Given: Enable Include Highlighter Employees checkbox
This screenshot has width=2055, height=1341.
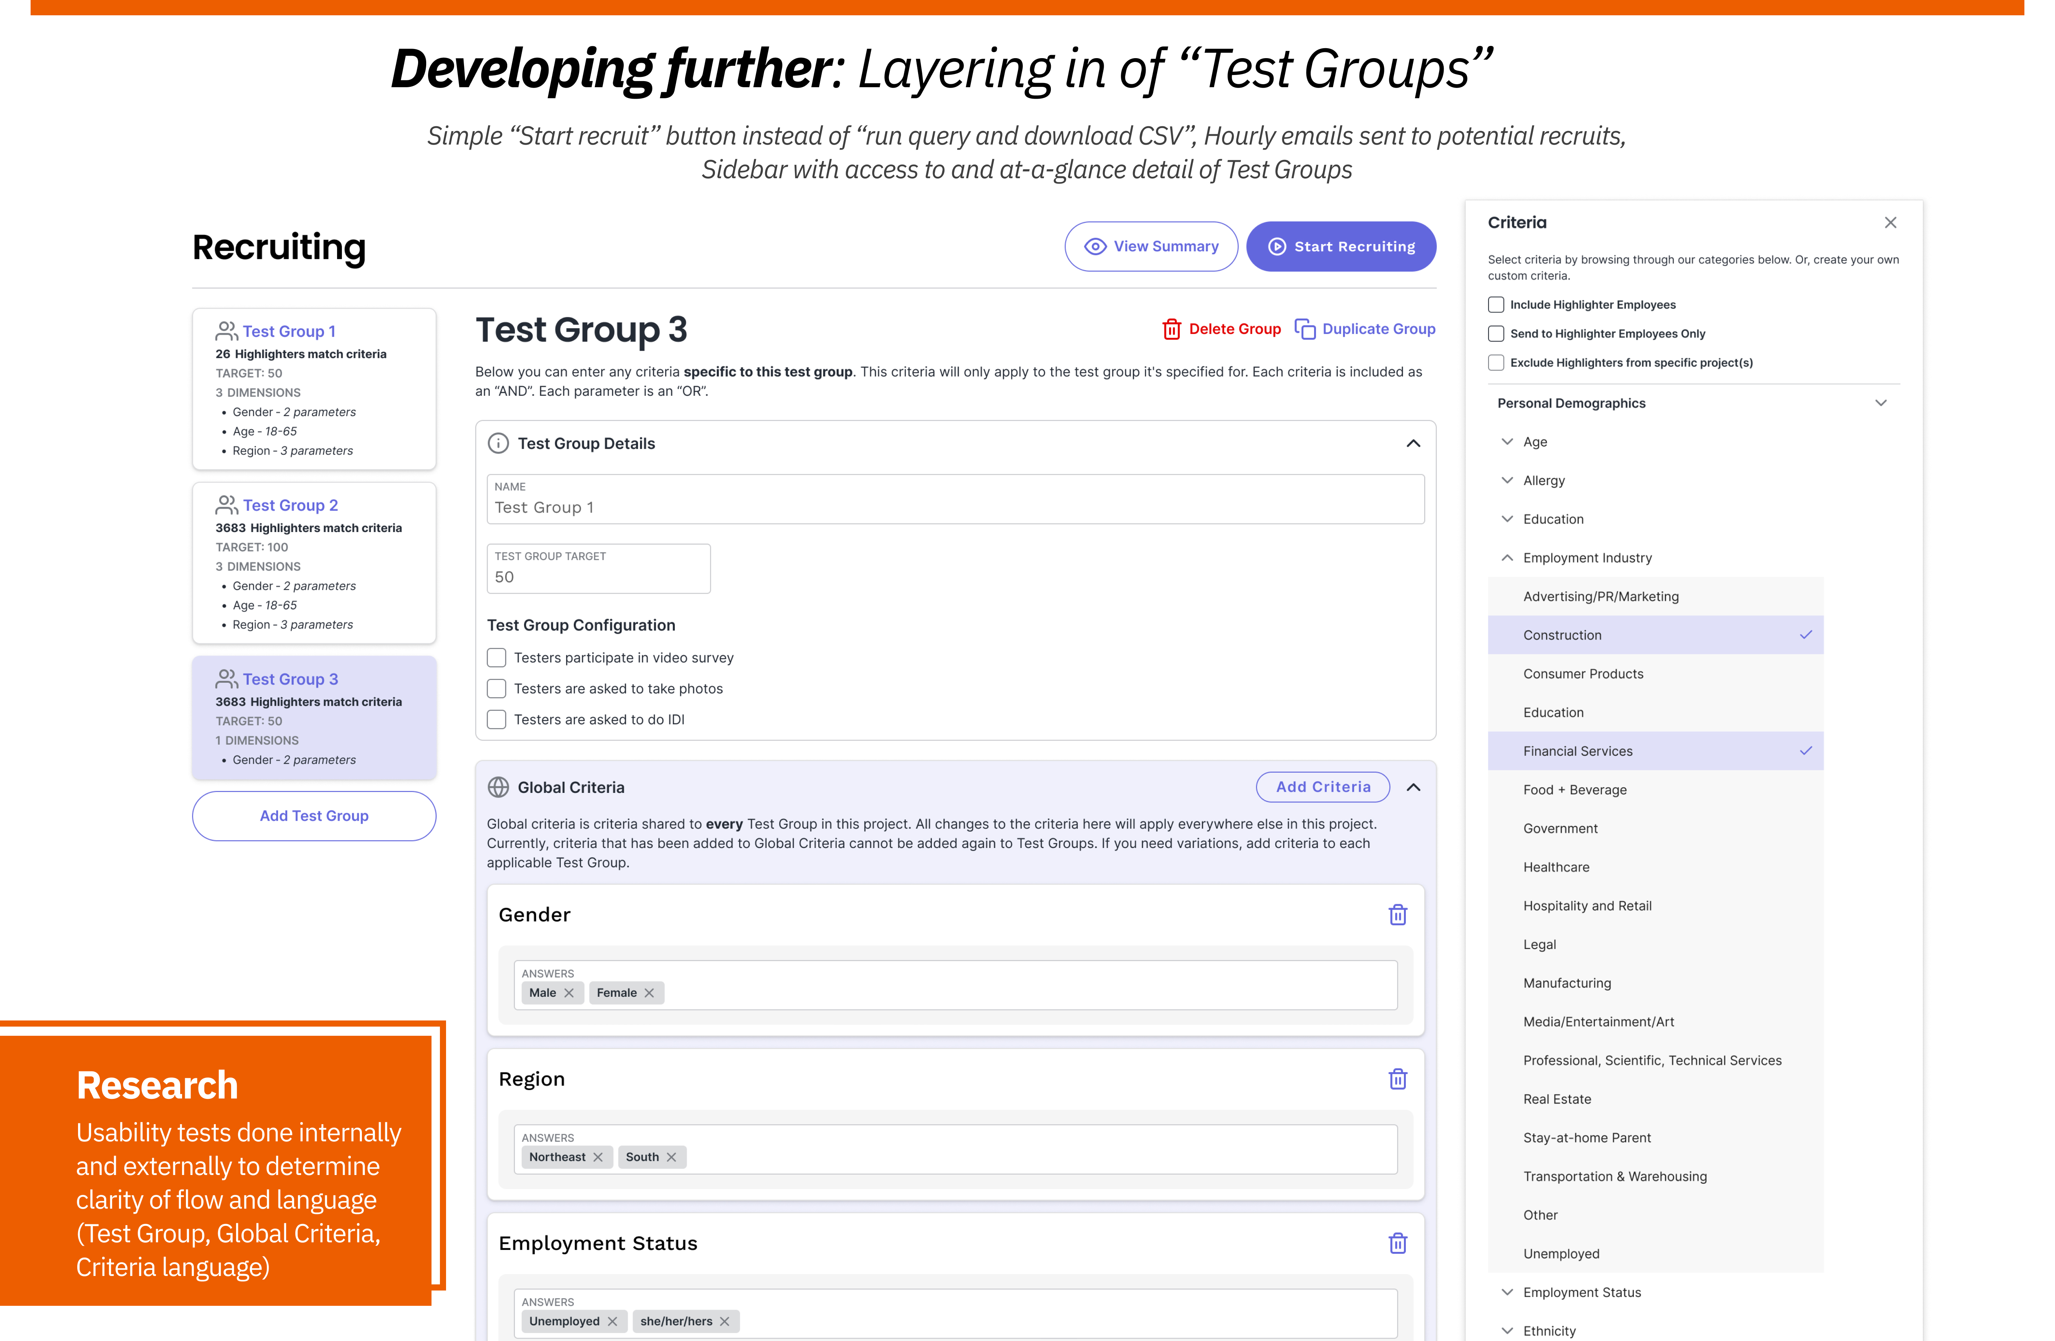Looking at the screenshot, I should click(1496, 305).
